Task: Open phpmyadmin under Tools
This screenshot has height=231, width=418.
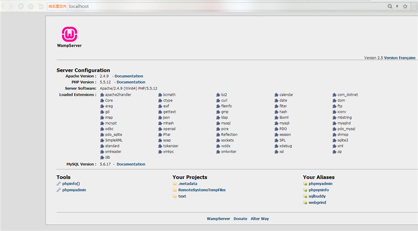Action: 74,190
